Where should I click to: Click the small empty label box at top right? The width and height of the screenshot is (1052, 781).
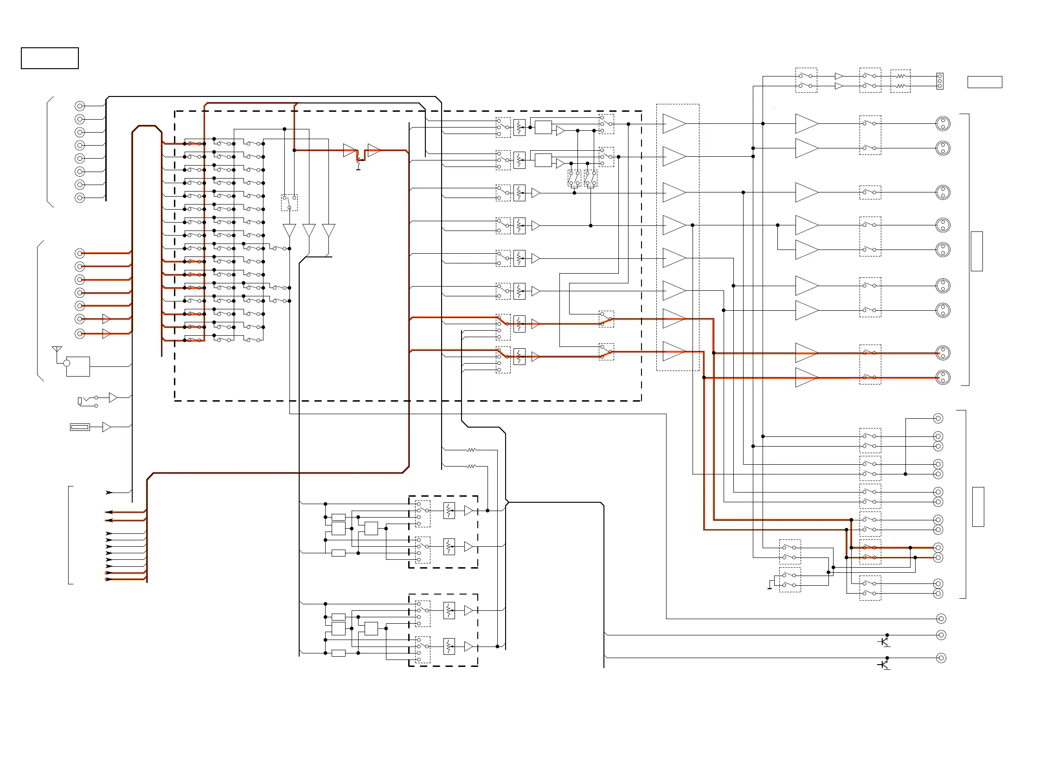984,82
